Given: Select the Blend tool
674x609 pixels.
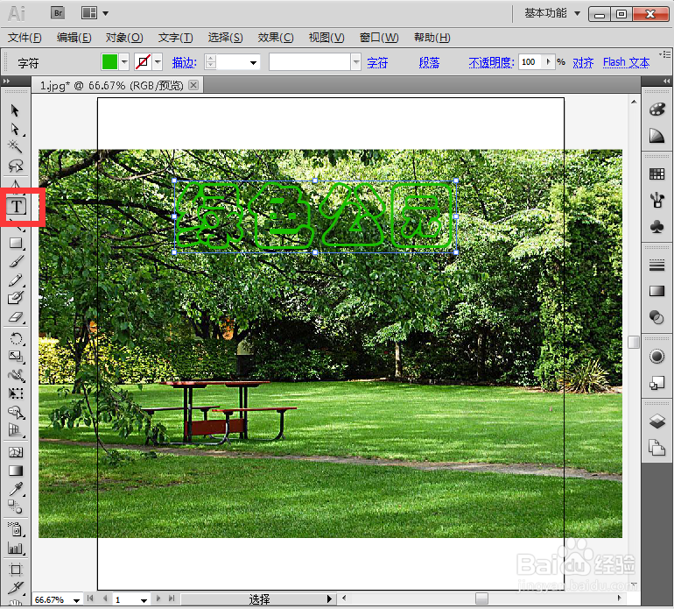Looking at the screenshot, I should (x=15, y=507).
